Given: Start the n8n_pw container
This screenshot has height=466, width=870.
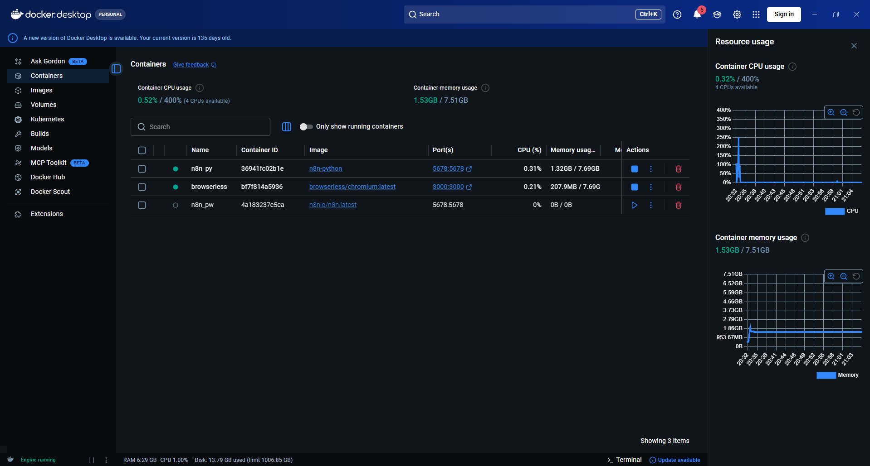Looking at the screenshot, I should coord(635,205).
